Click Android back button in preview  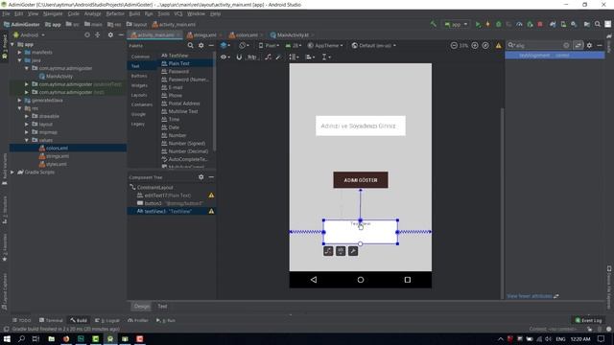[314, 280]
